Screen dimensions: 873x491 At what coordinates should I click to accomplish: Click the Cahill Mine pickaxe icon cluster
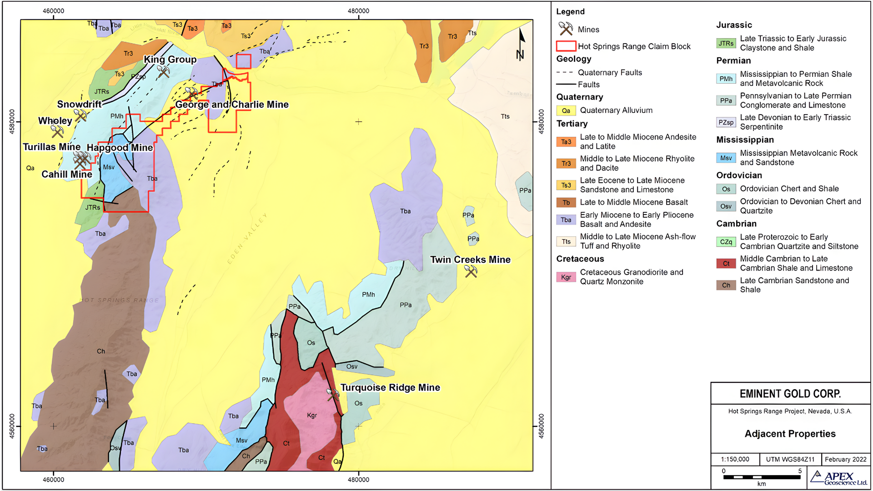point(82,160)
